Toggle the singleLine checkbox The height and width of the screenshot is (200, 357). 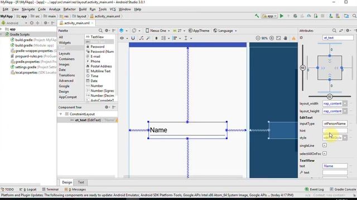point(325,145)
